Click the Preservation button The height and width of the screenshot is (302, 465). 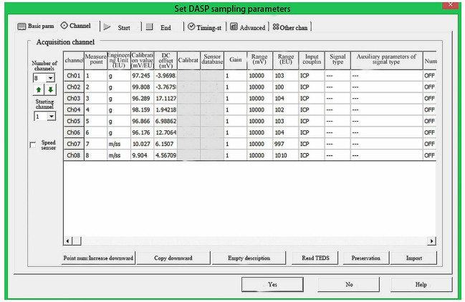(365, 258)
